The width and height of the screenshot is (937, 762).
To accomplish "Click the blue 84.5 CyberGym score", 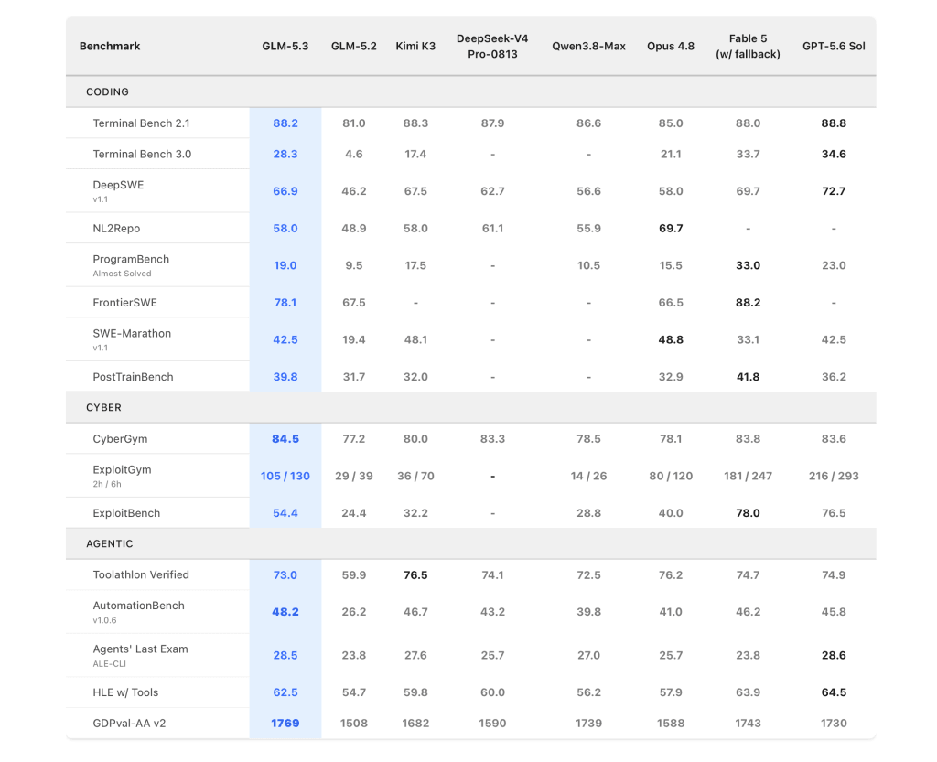I will pyautogui.click(x=285, y=439).
